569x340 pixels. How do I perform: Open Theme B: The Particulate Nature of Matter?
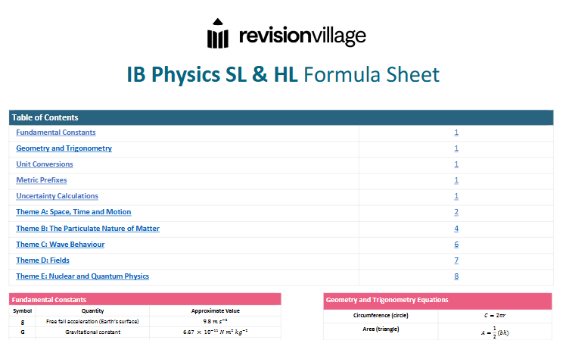88,228
